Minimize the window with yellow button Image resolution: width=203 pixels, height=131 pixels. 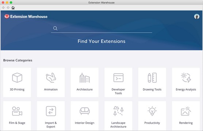click(x=7, y=3)
